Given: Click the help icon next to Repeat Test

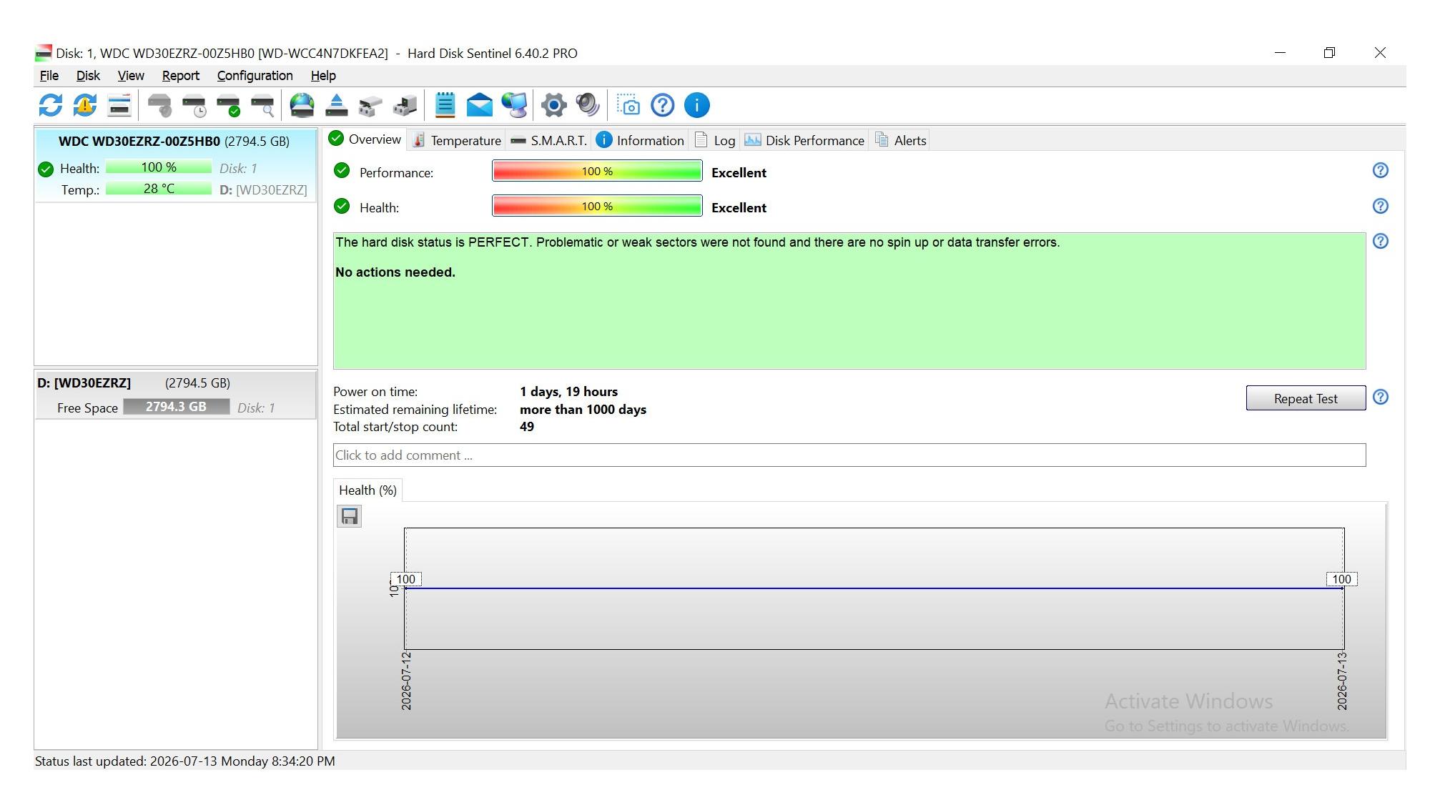Looking at the screenshot, I should (x=1381, y=397).
